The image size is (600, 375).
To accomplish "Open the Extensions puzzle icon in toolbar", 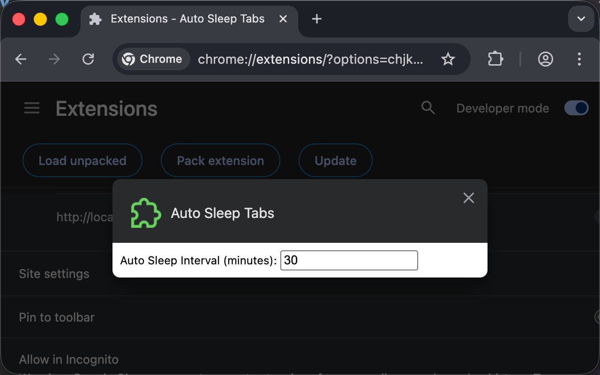I will pos(495,59).
